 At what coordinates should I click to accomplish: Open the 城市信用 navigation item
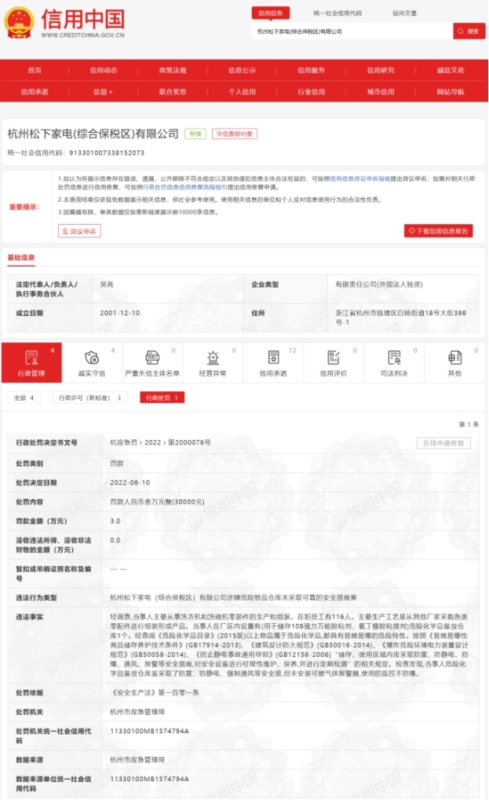(x=381, y=92)
